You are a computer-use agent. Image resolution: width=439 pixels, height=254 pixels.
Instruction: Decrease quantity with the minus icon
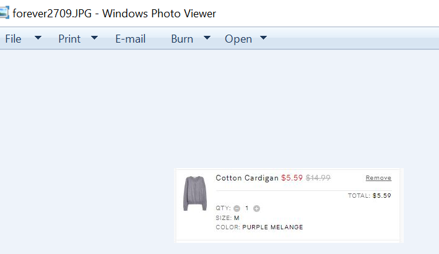237,208
